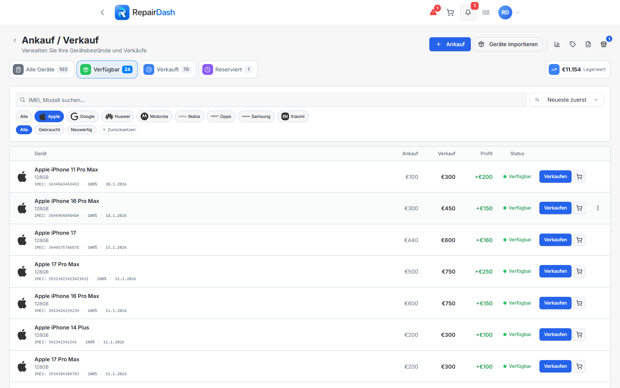Show only Gebraucht devices
The width and height of the screenshot is (620, 388).
pyautogui.click(x=49, y=130)
